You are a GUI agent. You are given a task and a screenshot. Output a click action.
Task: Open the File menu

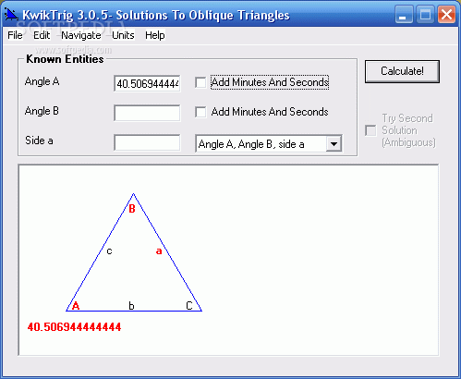15,35
